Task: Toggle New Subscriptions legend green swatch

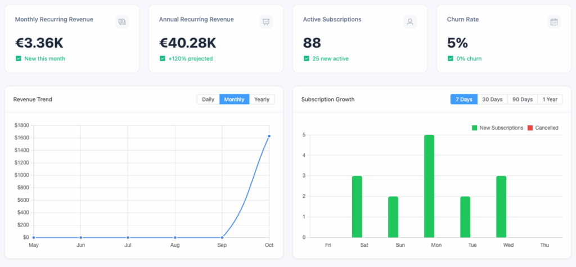Action: (x=475, y=128)
